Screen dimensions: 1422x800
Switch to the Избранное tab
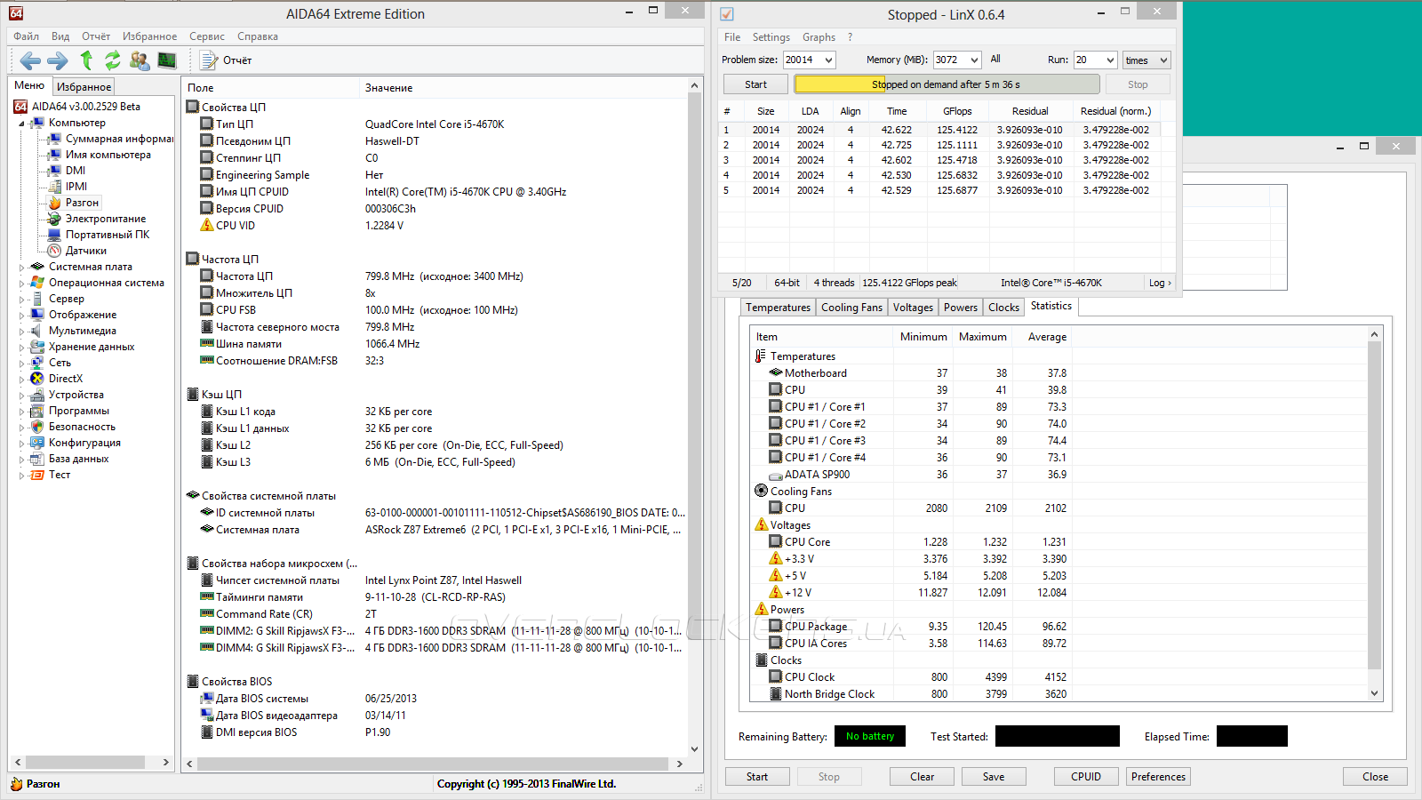point(84,87)
